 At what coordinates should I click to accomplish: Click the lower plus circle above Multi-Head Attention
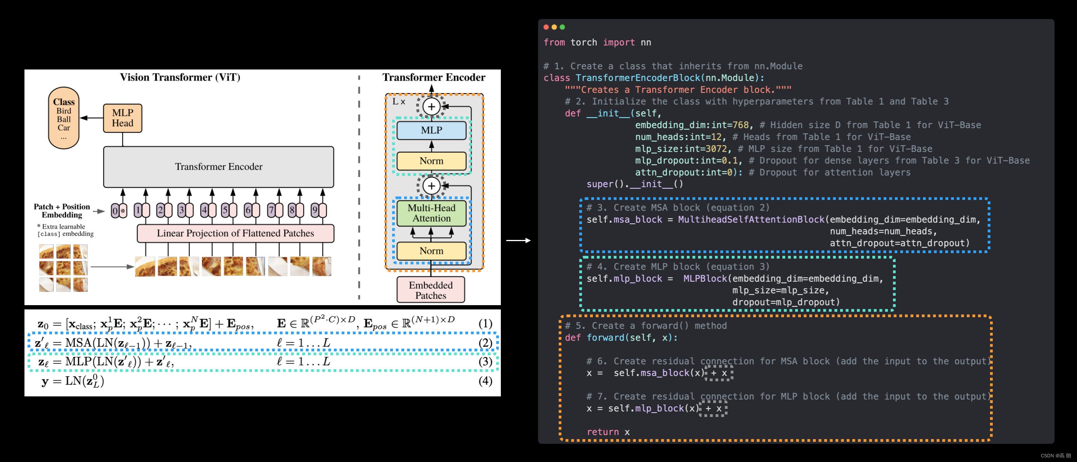pyautogui.click(x=431, y=186)
